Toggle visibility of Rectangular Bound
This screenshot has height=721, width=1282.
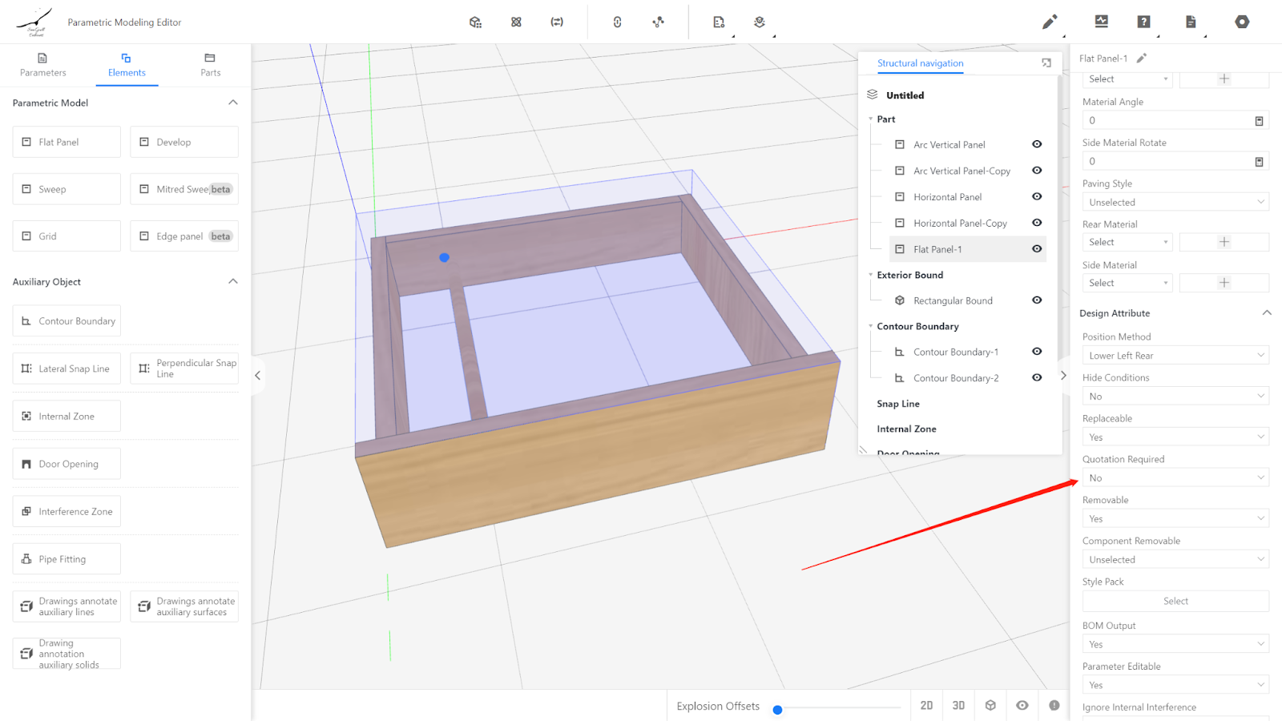[1037, 300]
